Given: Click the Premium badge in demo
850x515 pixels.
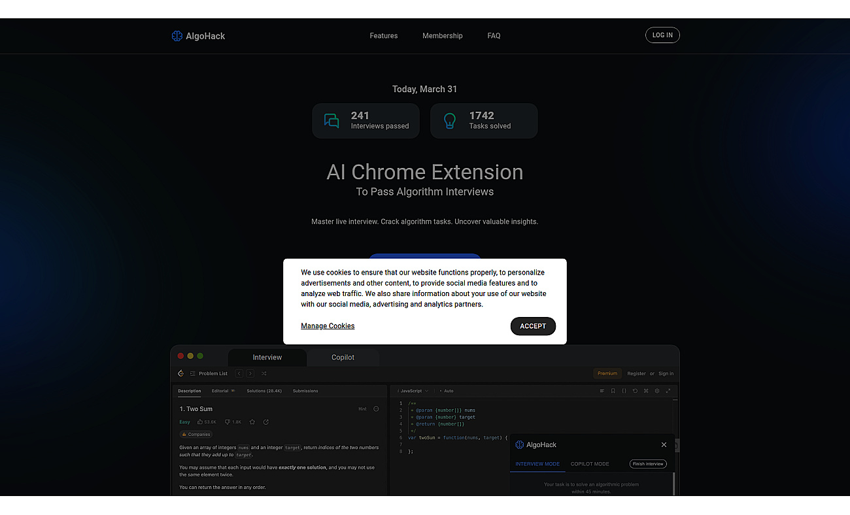Looking at the screenshot, I should (x=607, y=374).
